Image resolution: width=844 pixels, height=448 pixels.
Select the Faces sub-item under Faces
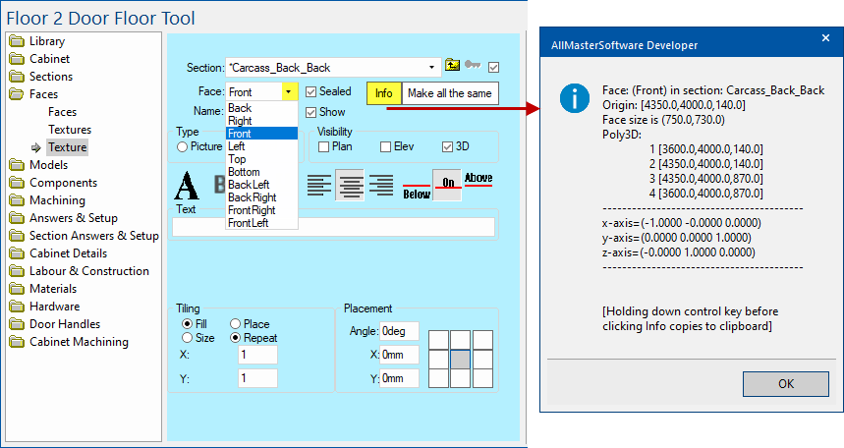pos(63,112)
